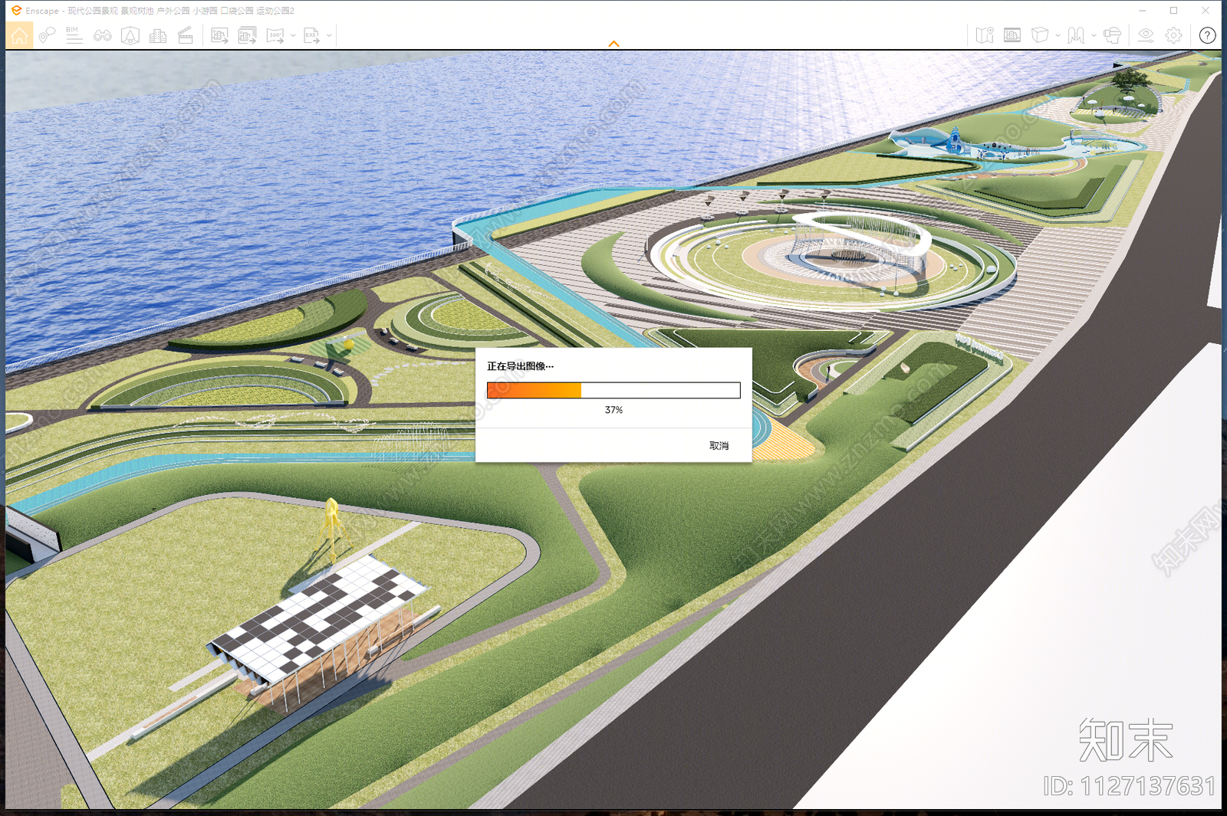Click the 37% progress text
The image size is (1227, 816).
coord(613,410)
